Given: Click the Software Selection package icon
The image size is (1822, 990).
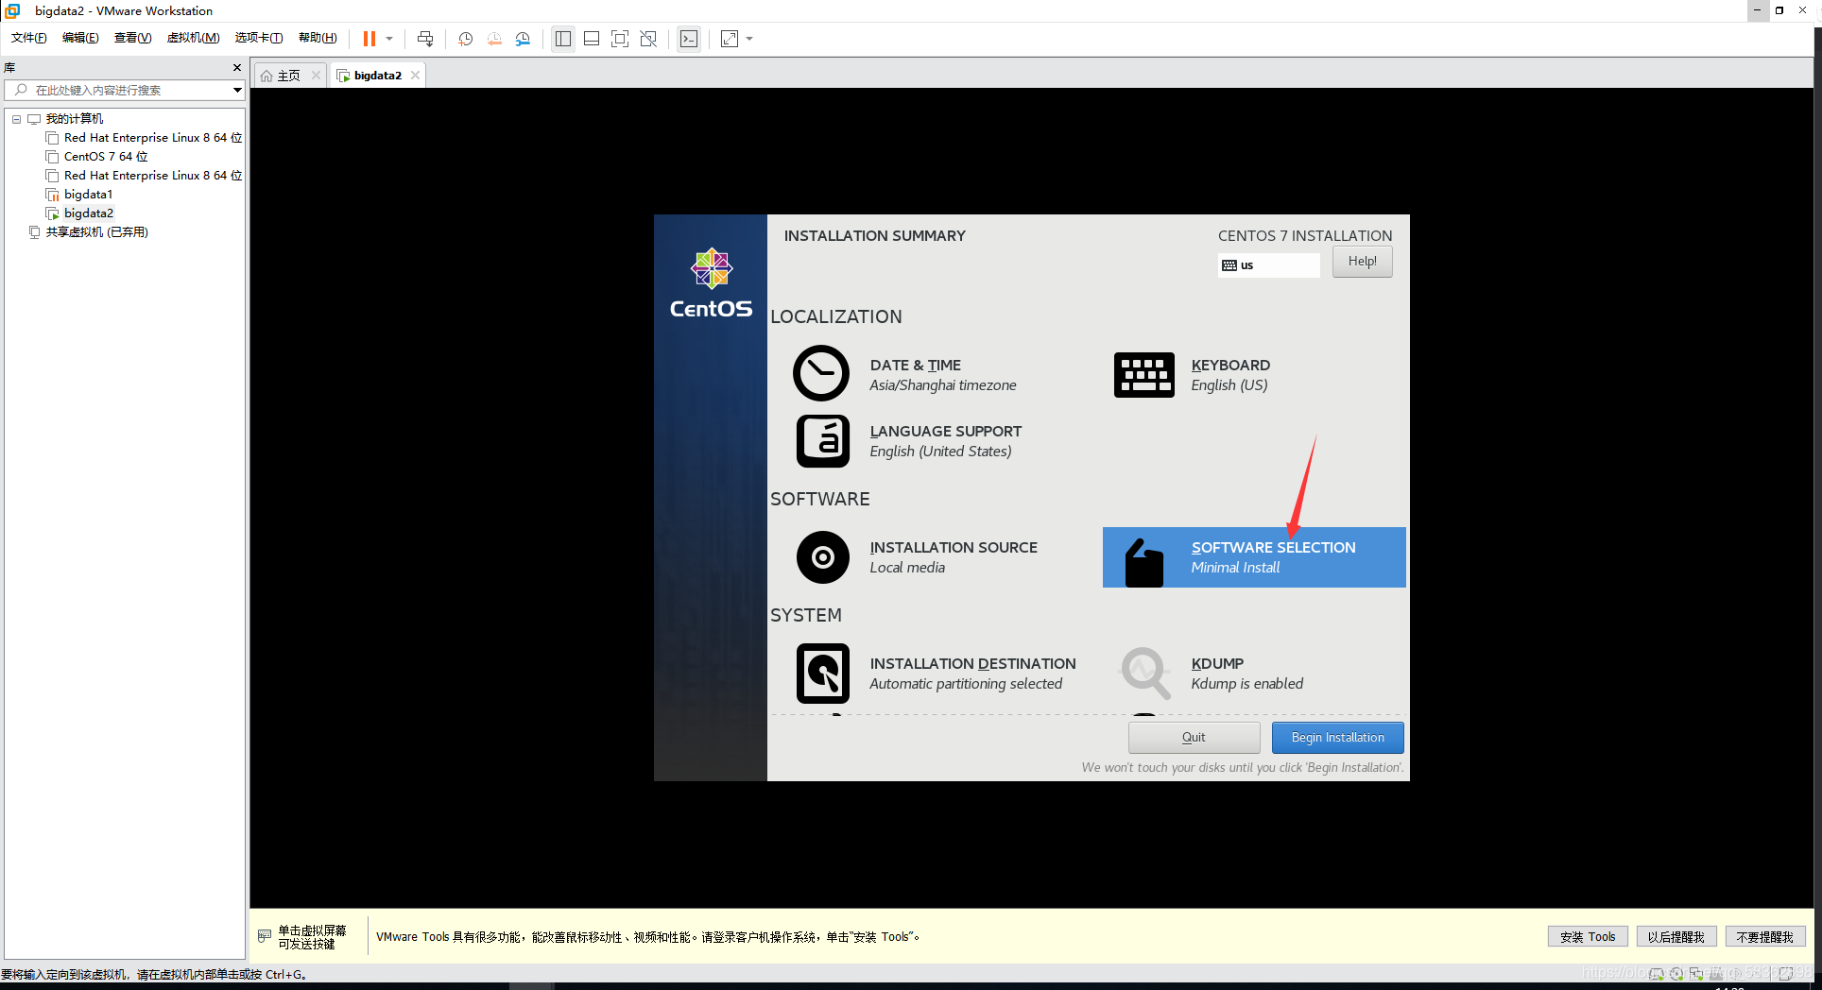Looking at the screenshot, I should click(1143, 563).
